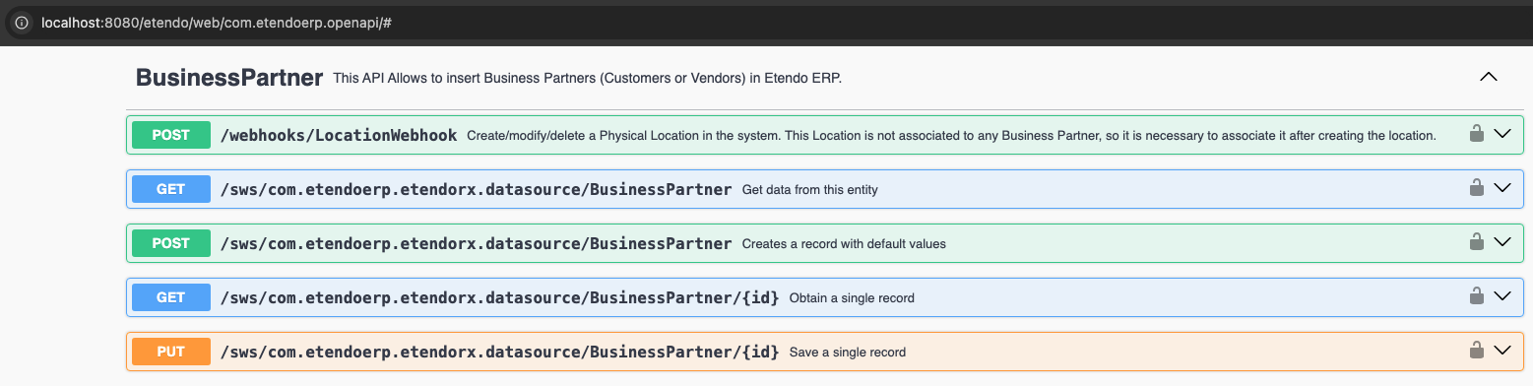Screen dimensions: 1533x386
Task: Click the lock icon on GET BusinessPartner row
Action: pos(1476,188)
